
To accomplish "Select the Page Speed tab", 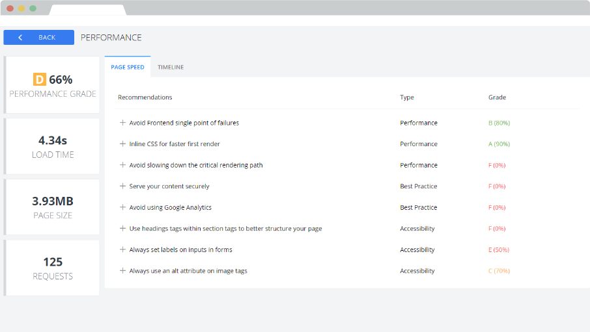I will pyautogui.click(x=128, y=67).
